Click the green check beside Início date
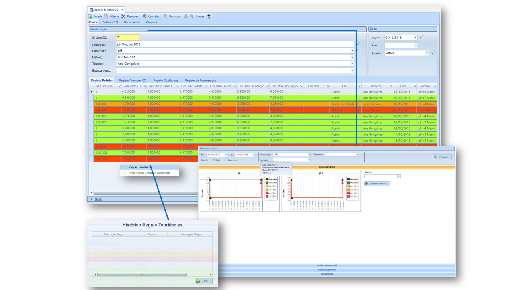This screenshot has width=516, height=290. tap(421, 37)
